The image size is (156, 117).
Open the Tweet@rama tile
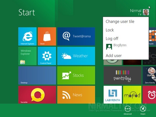click(76, 36)
